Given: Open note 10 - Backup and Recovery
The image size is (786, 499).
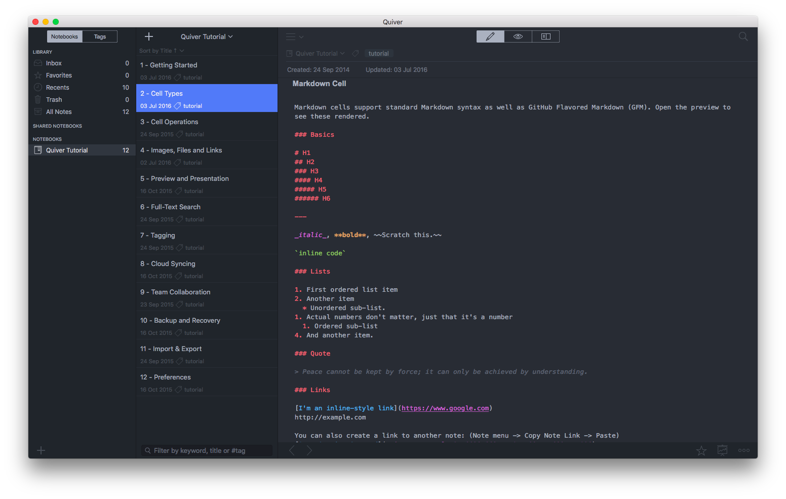Looking at the screenshot, I should click(x=207, y=325).
